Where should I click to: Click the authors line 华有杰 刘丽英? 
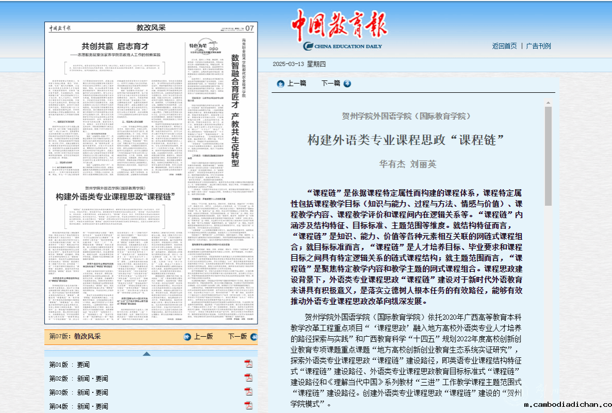pos(408,164)
